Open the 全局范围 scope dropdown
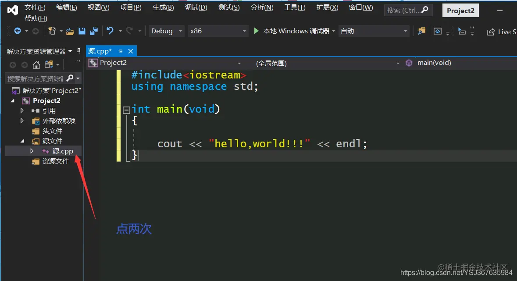517x281 pixels. point(398,63)
